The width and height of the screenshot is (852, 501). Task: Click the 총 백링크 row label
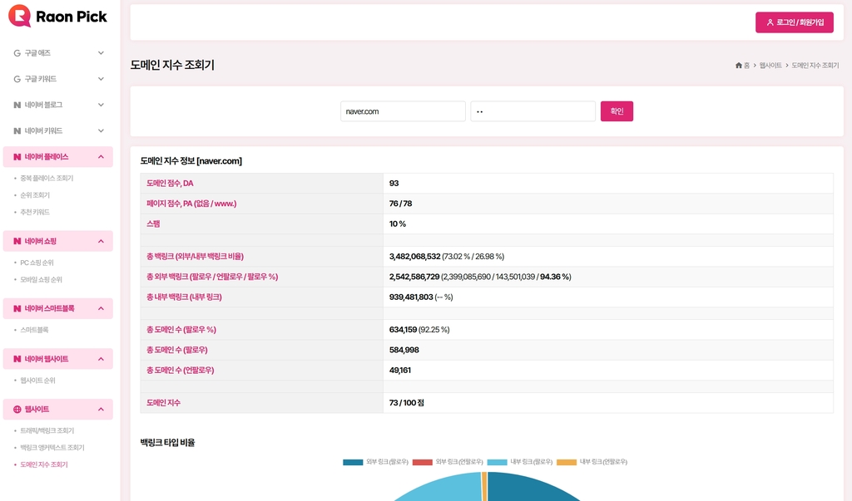point(195,256)
